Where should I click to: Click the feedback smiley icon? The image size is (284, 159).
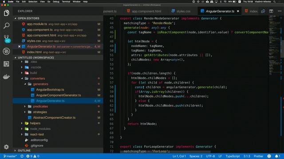pyautogui.click(x=269, y=156)
